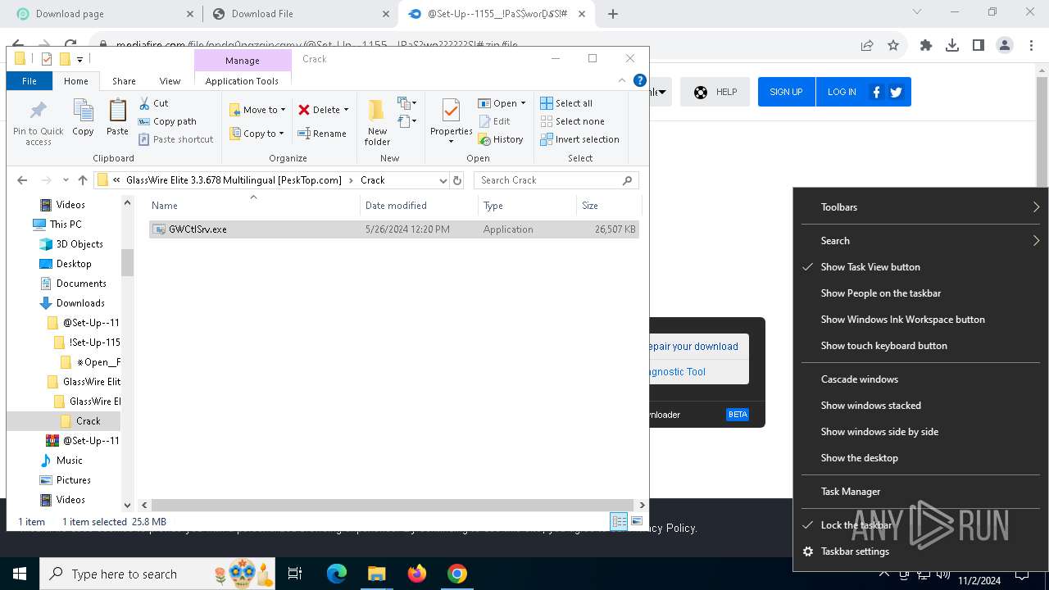The height and width of the screenshot is (590, 1049).
Task: Collapse the Explorer ribbon
Action: coord(622,80)
